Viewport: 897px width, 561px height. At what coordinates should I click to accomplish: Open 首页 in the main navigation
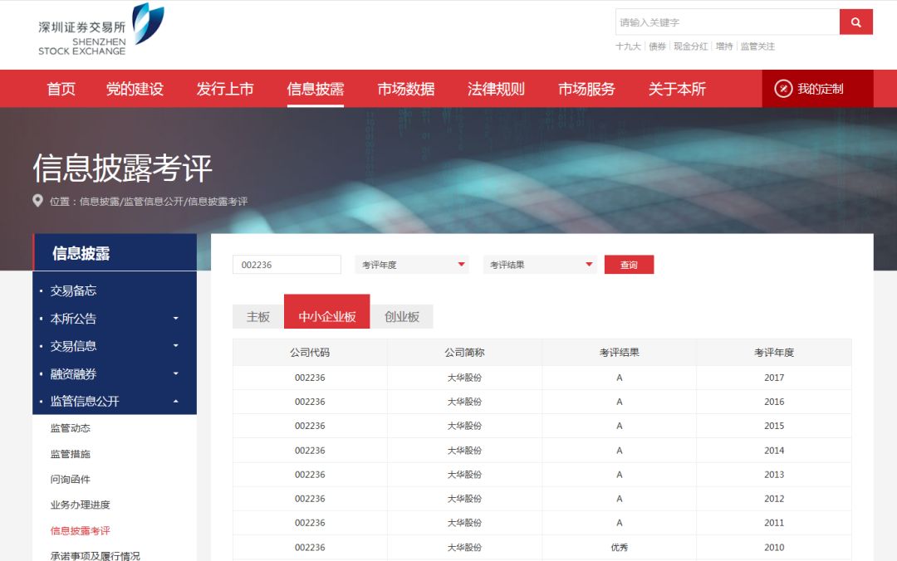[61, 89]
